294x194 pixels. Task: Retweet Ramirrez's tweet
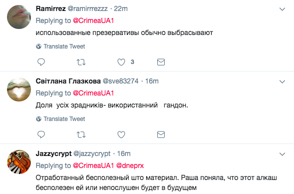click(x=81, y=62)
